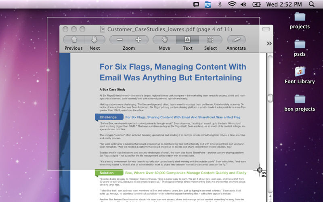Click the Solution section tag in PDF
The height and width of the screenshot is (202, 323).
coord(109,173)
